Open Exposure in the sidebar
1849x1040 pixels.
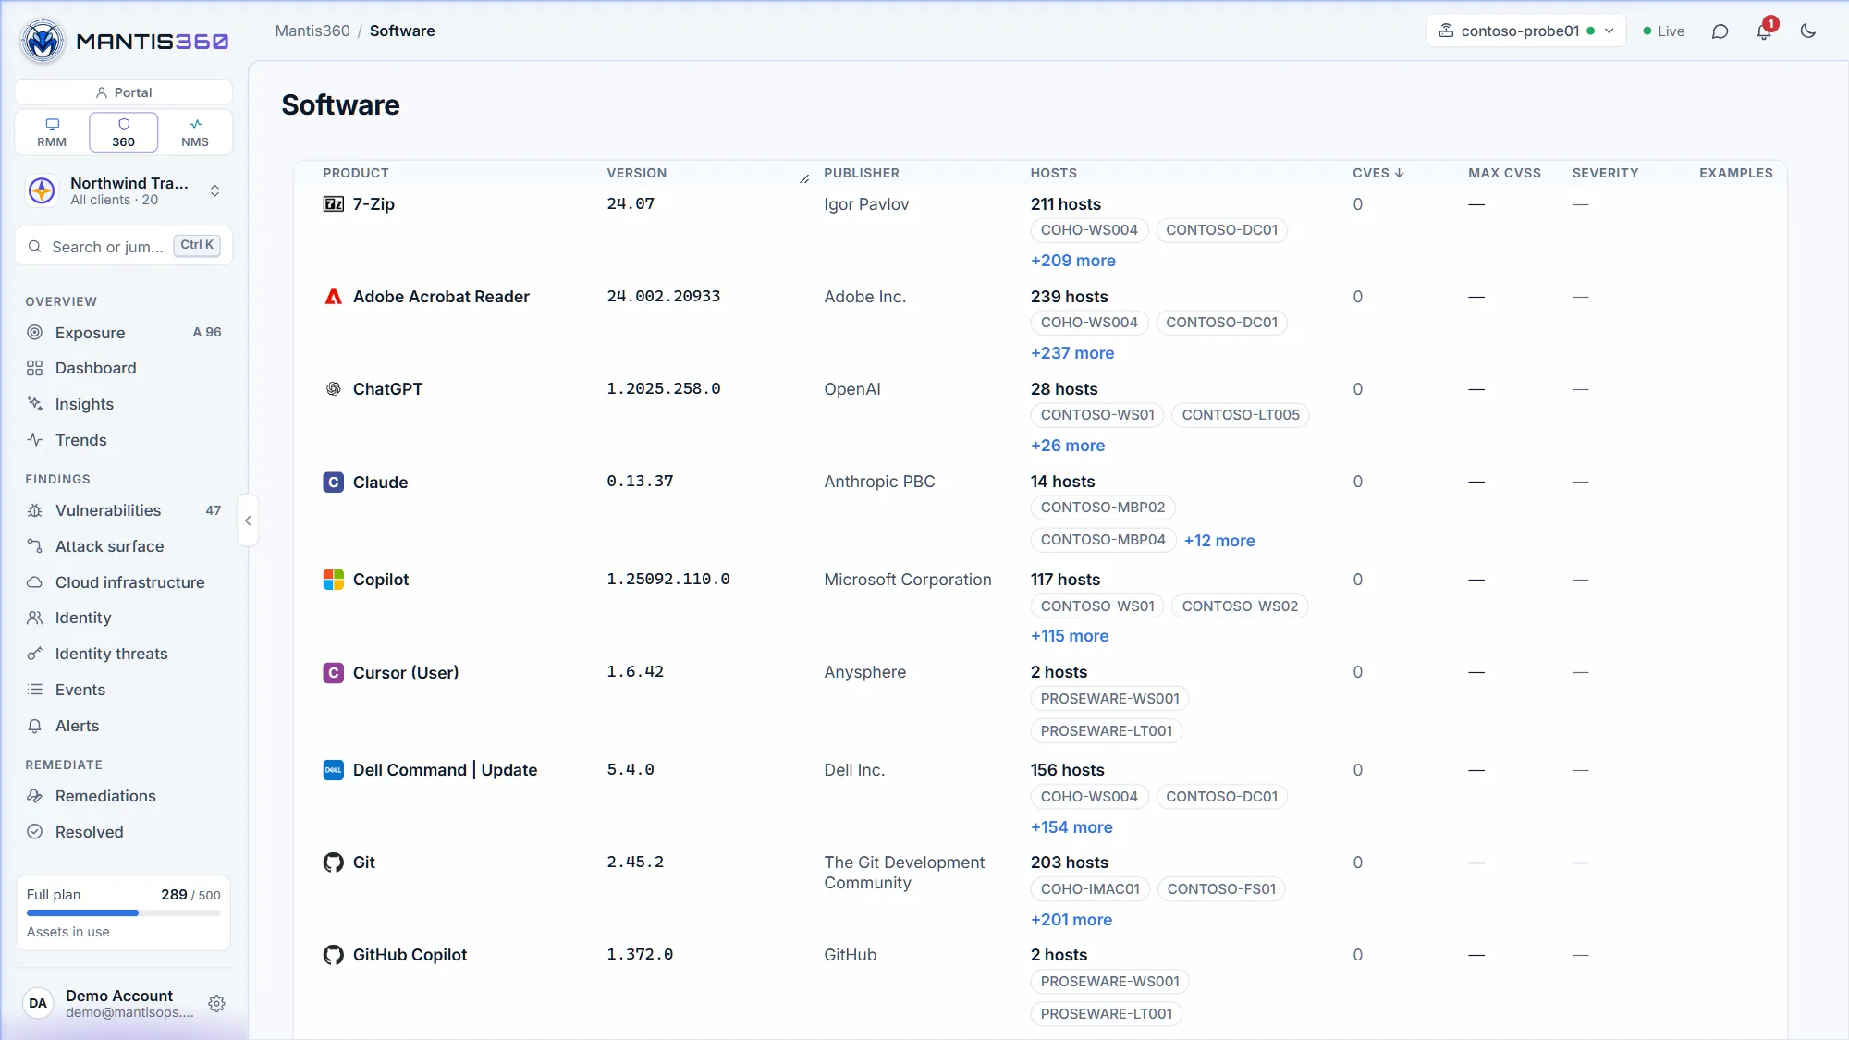124,333
